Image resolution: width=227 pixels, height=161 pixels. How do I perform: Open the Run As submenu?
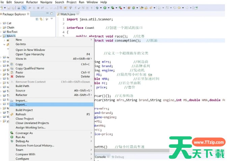[x=20, y=137]
